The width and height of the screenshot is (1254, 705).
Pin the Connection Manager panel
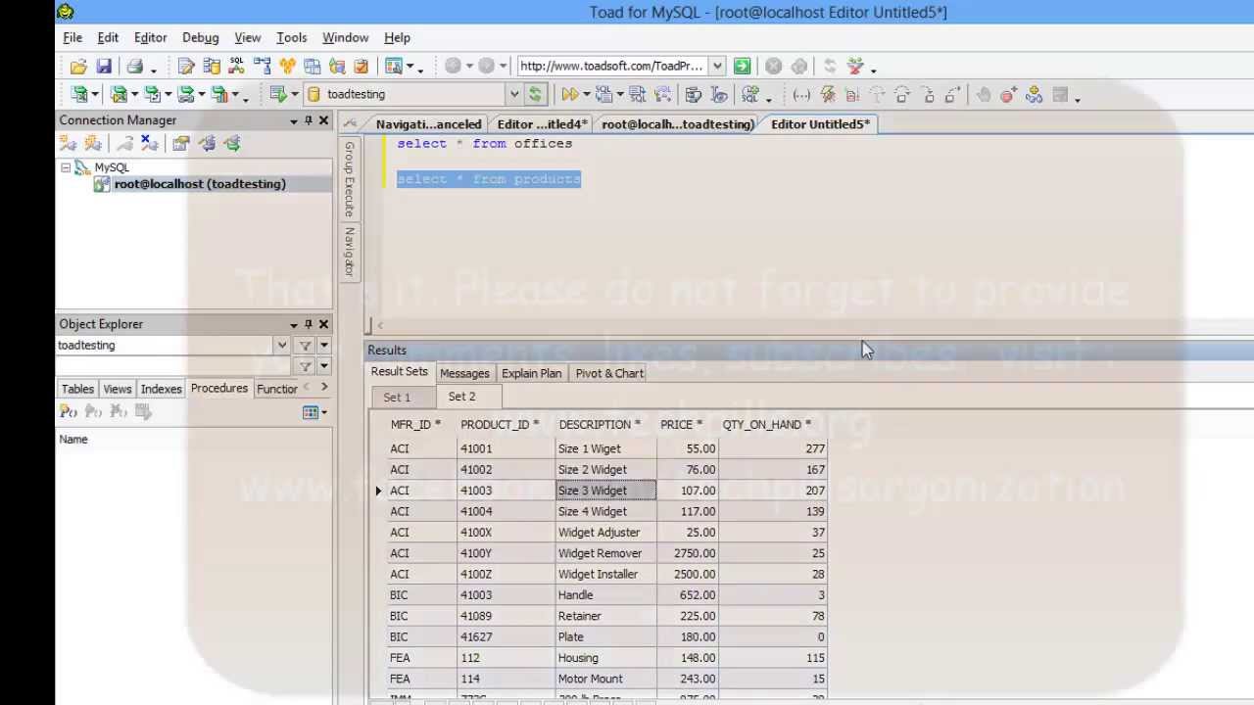click(309, 120)
